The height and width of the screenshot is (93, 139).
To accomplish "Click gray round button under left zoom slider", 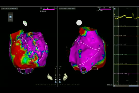I will click(x=56, y=80).
